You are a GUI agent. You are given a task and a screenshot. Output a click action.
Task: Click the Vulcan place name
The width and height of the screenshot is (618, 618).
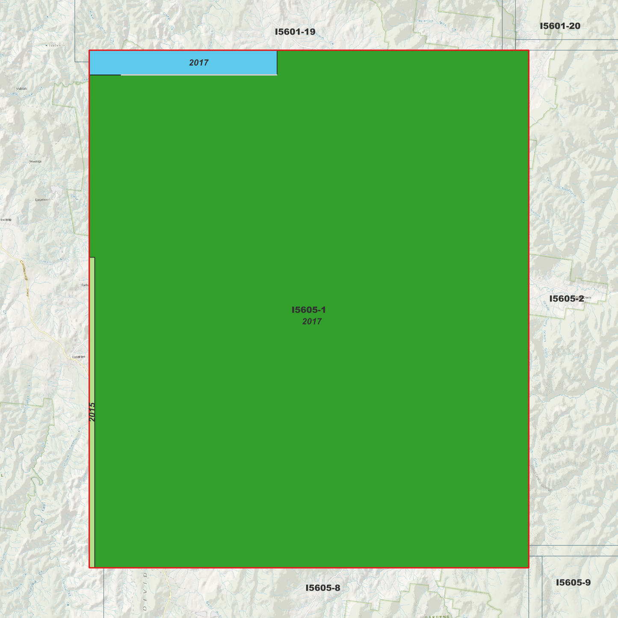[x=21, y=89]
